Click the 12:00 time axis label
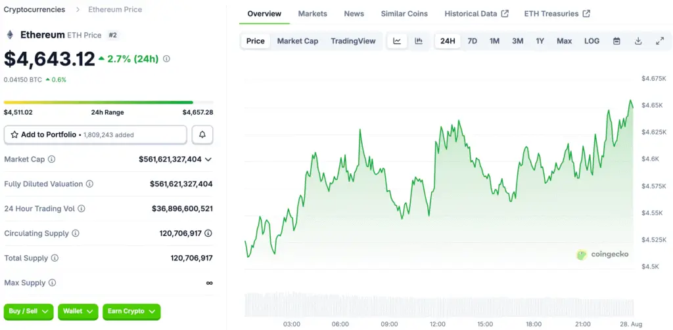 [437, 325]
